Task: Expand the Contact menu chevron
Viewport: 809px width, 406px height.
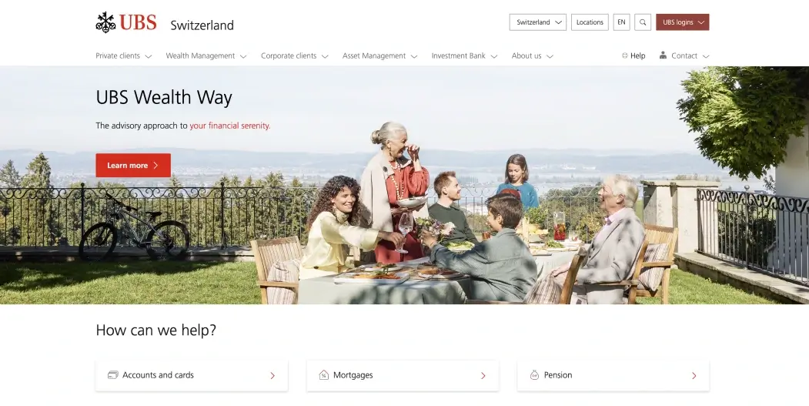Action: pyautogui.click(x=706, y=56)
